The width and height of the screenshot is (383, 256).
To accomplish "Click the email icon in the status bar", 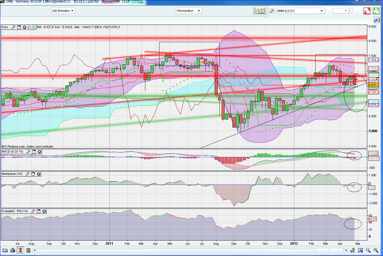I will point(5,250).
